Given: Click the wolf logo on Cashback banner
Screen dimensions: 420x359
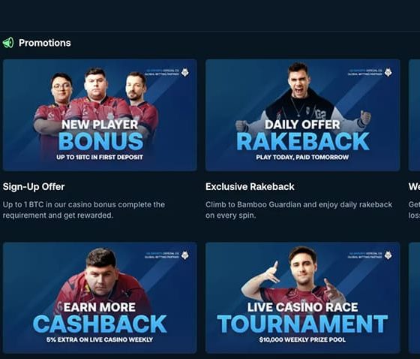Looking at the screenshot, I should tap(185, 255).
